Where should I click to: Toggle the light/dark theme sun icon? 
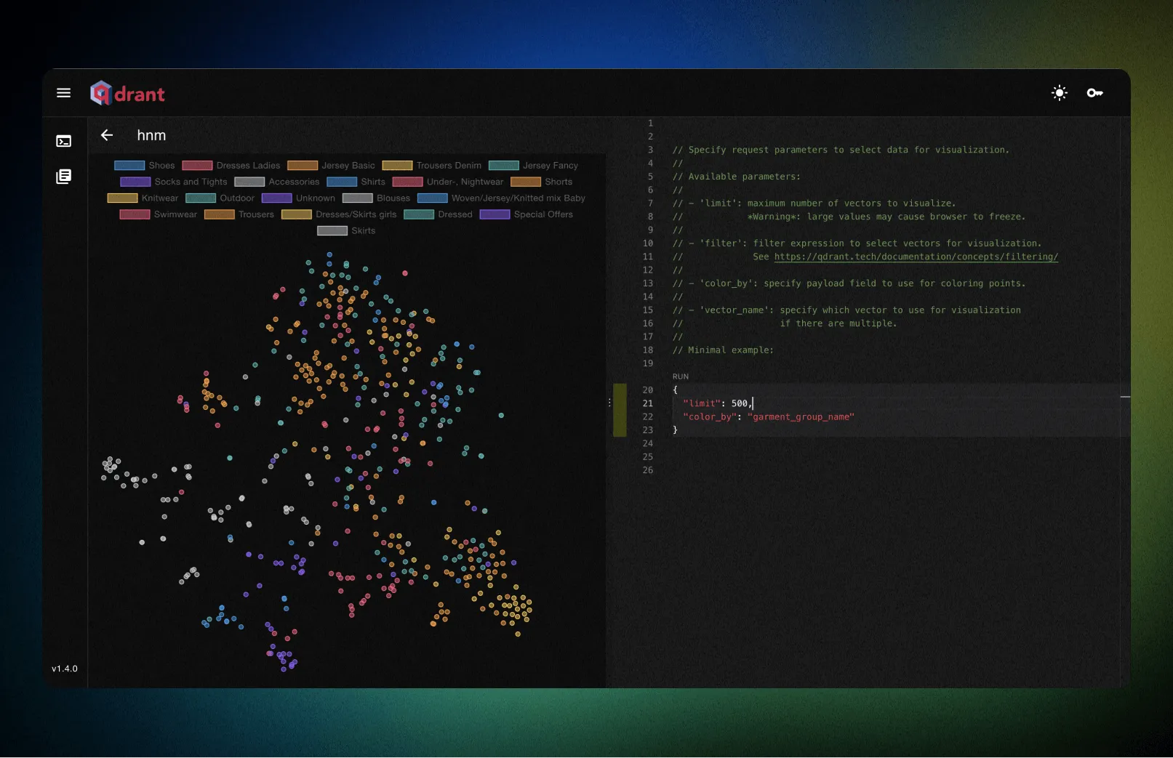(x=1059, y=93)
